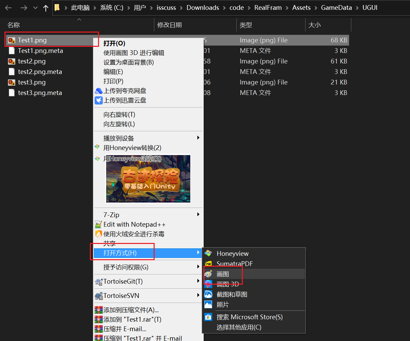Viewport: 410px width, 341px height.
Task: Click the 古迹探险 preview thumbnail in the menu
Action: point(148,179)
